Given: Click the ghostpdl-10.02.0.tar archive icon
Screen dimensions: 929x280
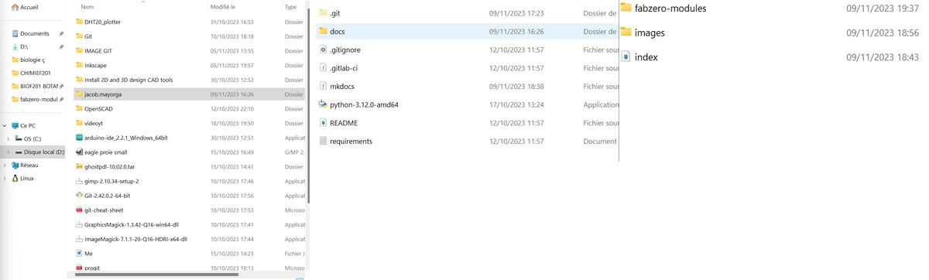Looking at the screenshot, I should [79, 166].
